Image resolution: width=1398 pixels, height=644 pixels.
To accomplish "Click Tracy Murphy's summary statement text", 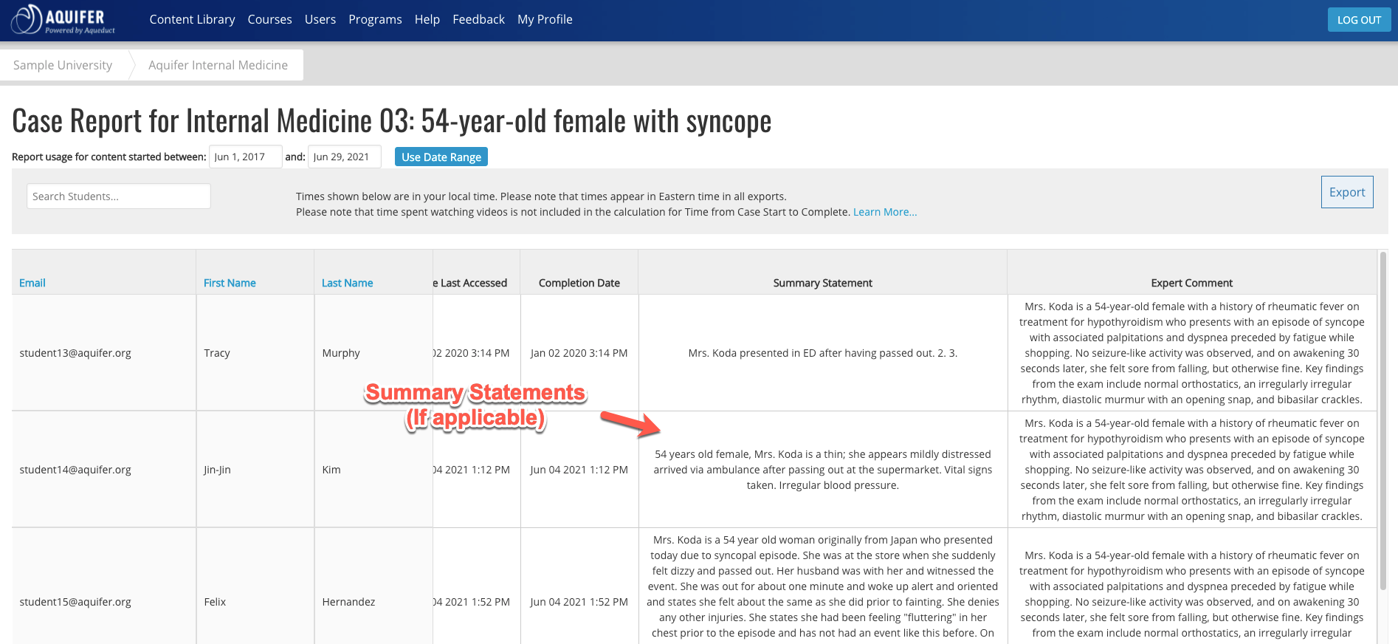I will 822,353.
